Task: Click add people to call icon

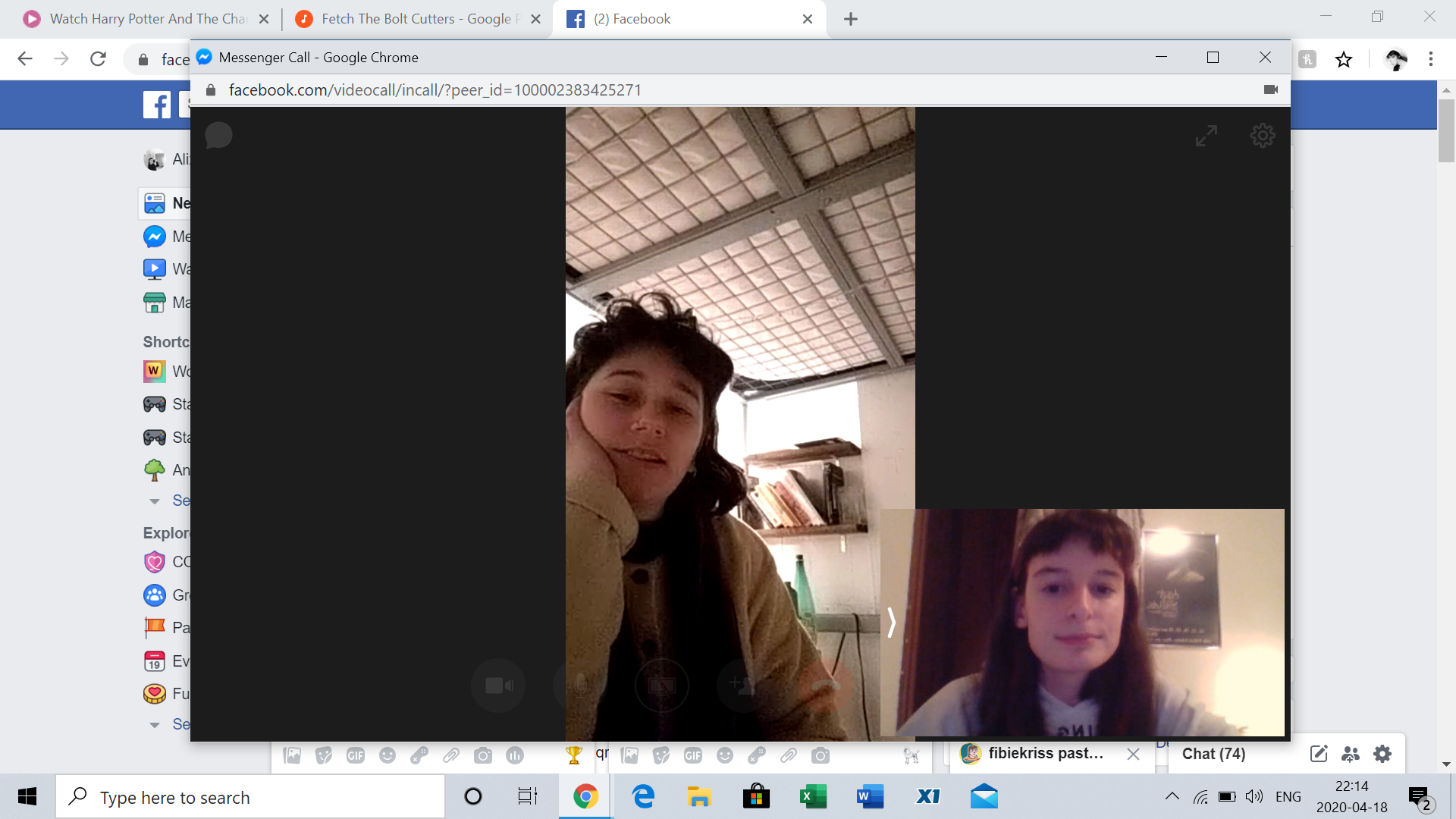Action: [x=742, y=686]
